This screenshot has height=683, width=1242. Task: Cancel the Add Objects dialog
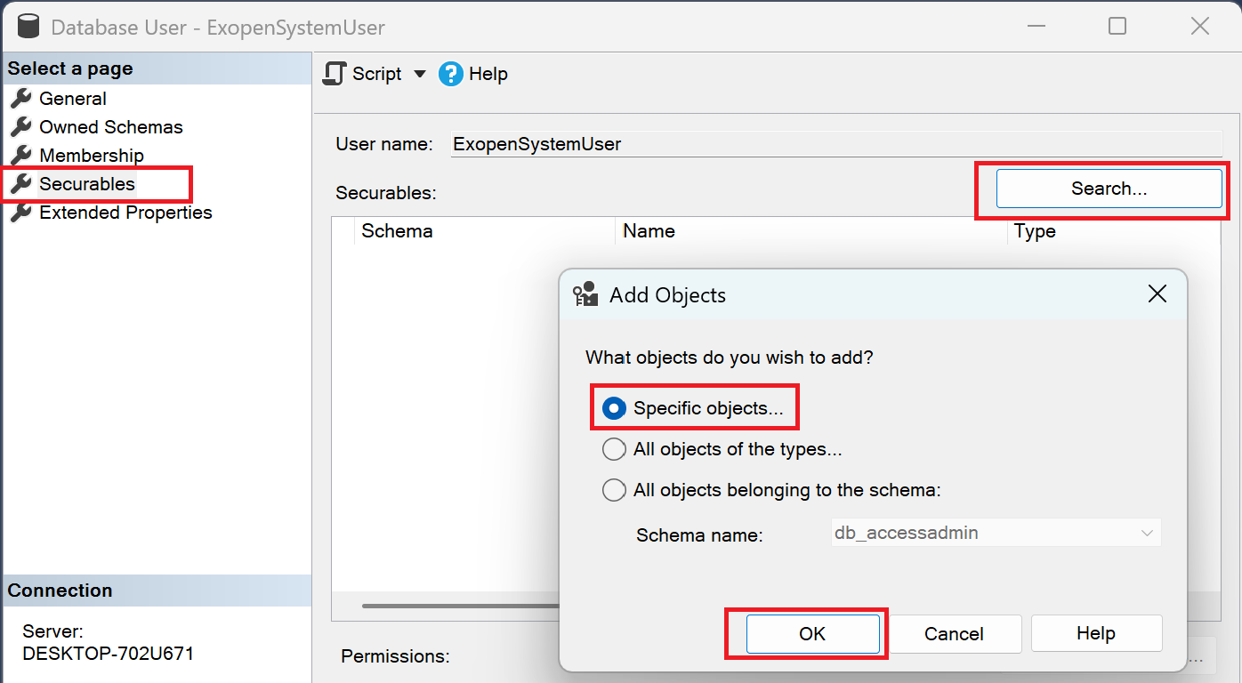tap(954, 634)
